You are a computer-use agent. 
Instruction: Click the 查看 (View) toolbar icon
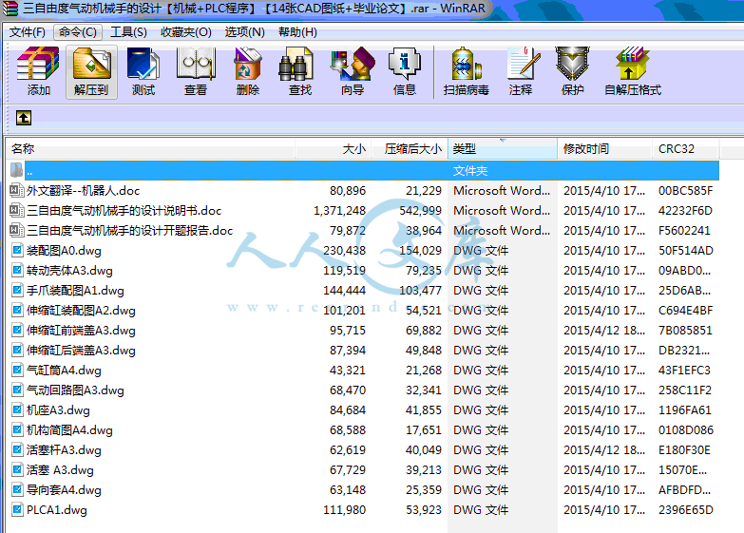(196, 64)
